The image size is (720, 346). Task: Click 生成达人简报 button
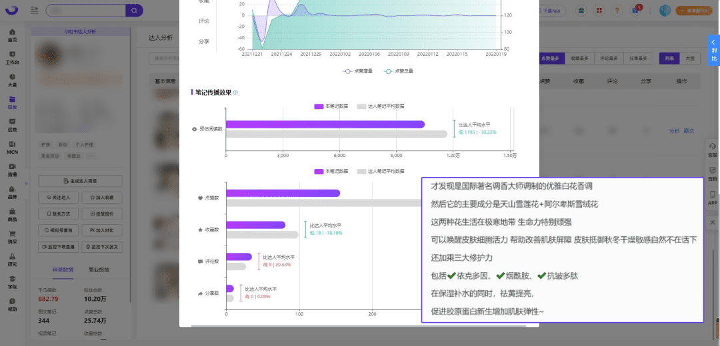80,181
